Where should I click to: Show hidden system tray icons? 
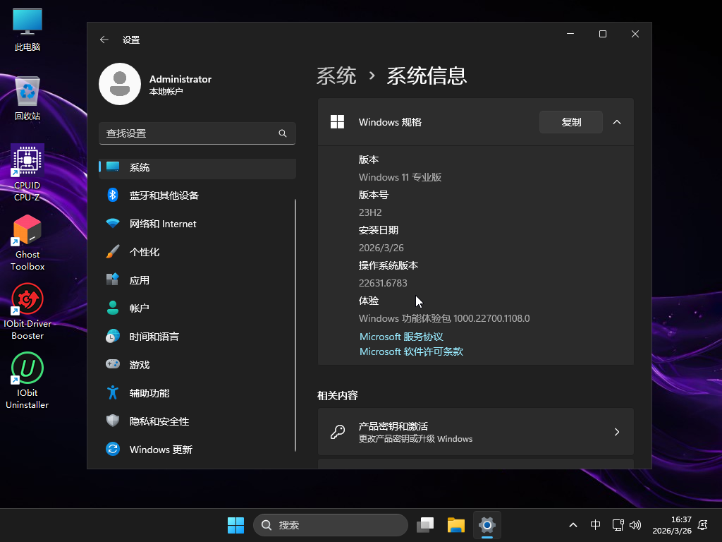pos(573,525)
